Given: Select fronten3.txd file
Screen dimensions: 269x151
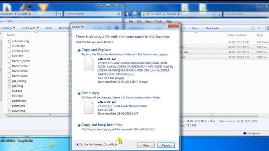Looking at the screenshot, I should pyautogui.click(x=20, y=76).
